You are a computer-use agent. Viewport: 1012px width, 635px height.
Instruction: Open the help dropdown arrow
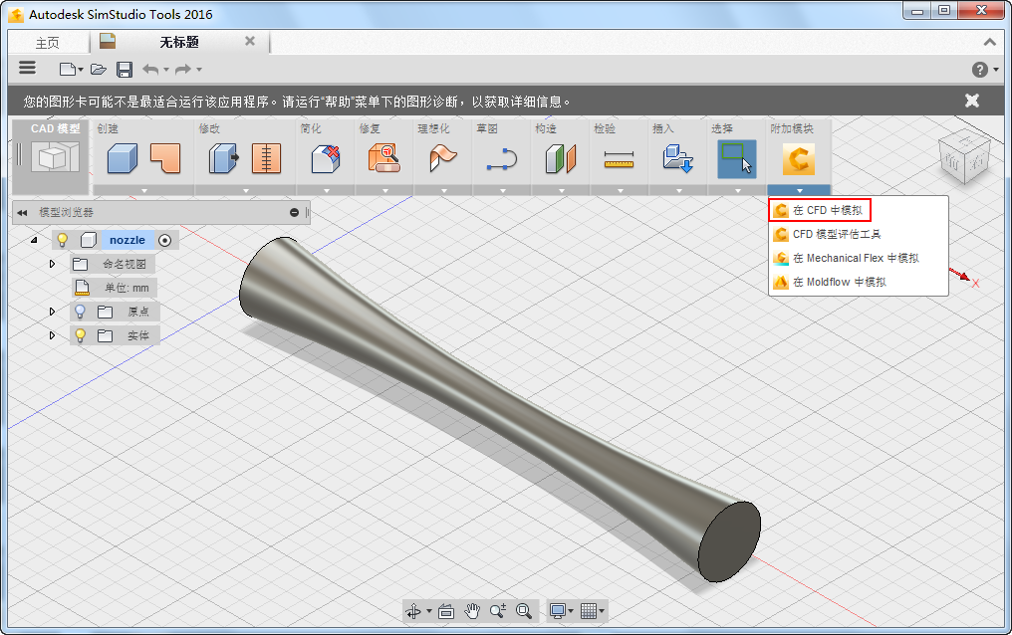(996, 69)
